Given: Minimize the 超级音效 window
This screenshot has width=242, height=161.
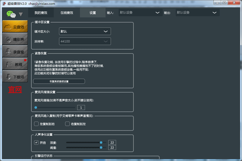Looking at the screenshot, I should pos(217,3).
